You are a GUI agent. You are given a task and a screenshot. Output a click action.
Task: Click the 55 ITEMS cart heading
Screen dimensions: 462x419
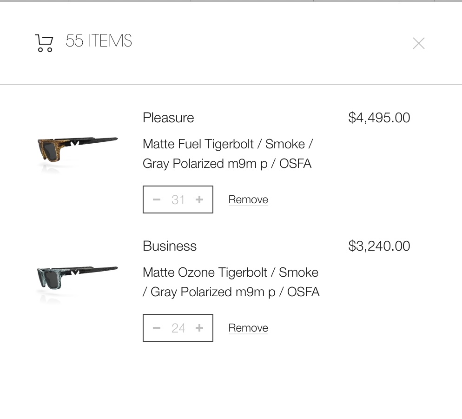99,41
